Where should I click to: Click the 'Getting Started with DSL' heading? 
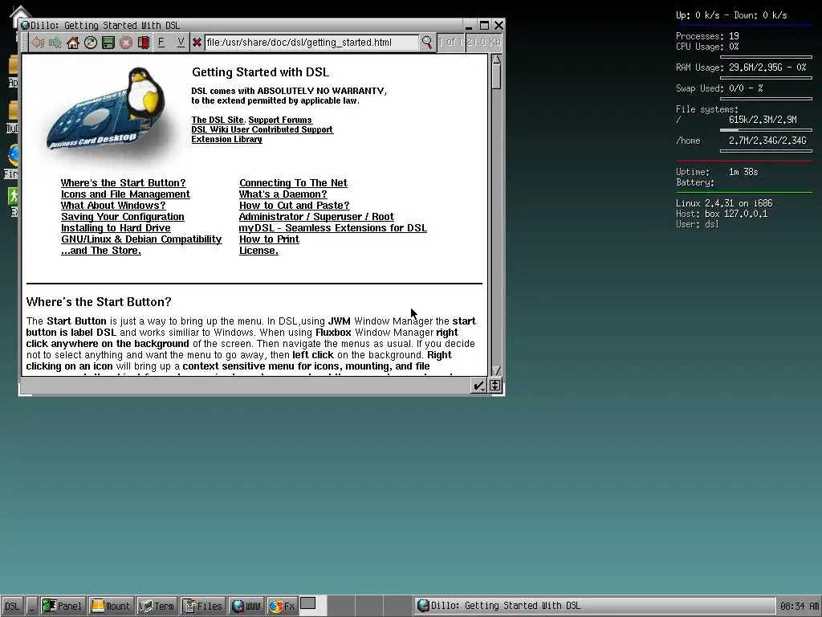coord(261,72)
